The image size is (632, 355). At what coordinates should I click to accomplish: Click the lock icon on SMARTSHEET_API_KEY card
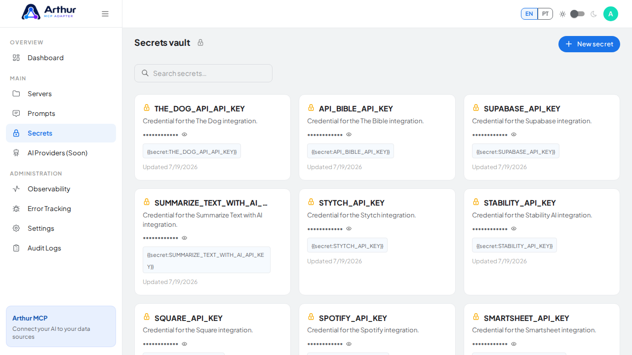[476, 317]
